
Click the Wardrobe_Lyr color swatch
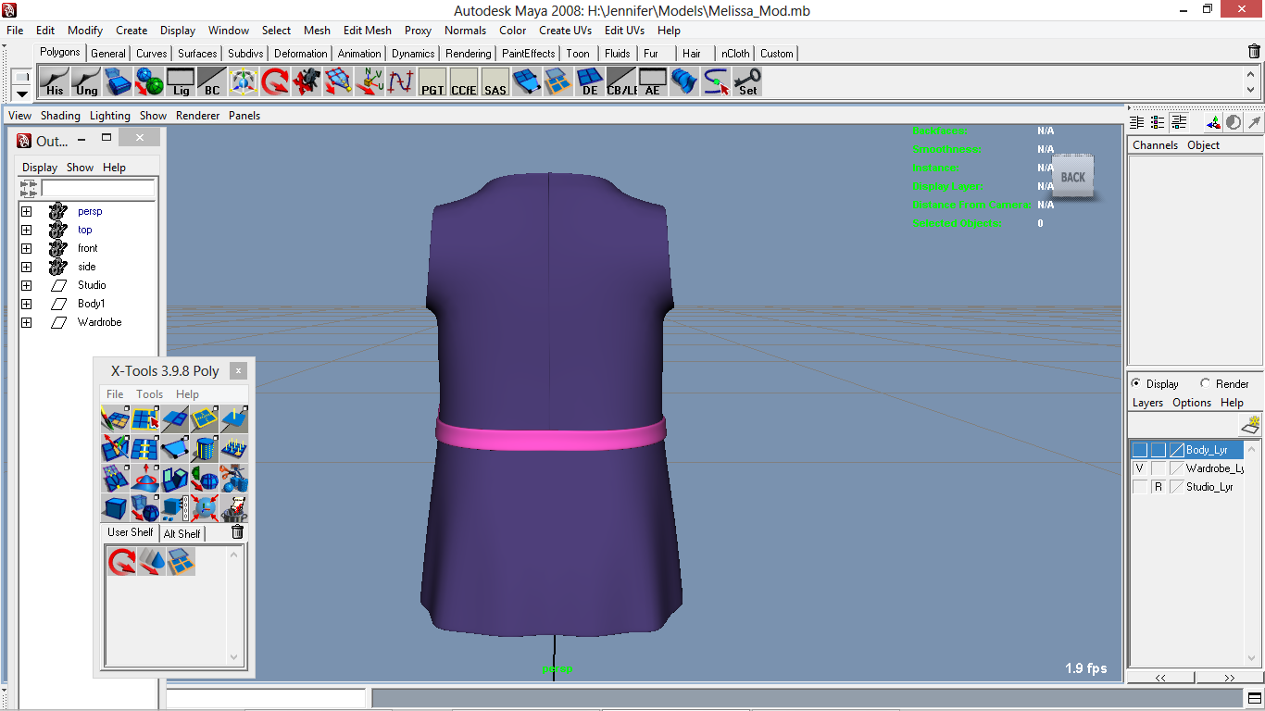tap(1177, 468)
